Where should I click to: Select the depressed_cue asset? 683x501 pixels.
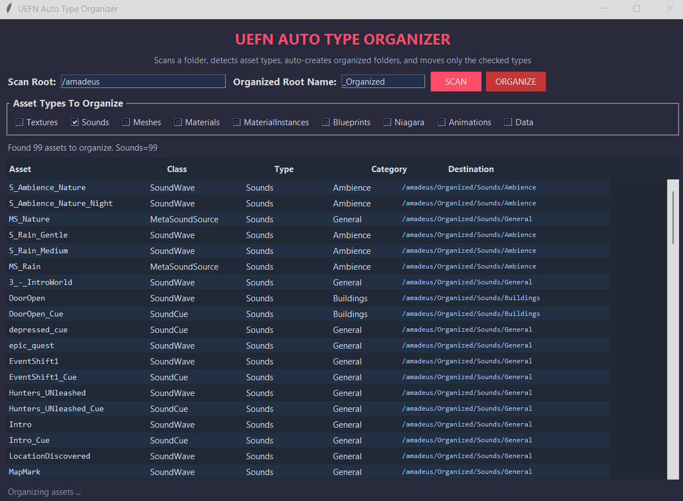(308, 330)
